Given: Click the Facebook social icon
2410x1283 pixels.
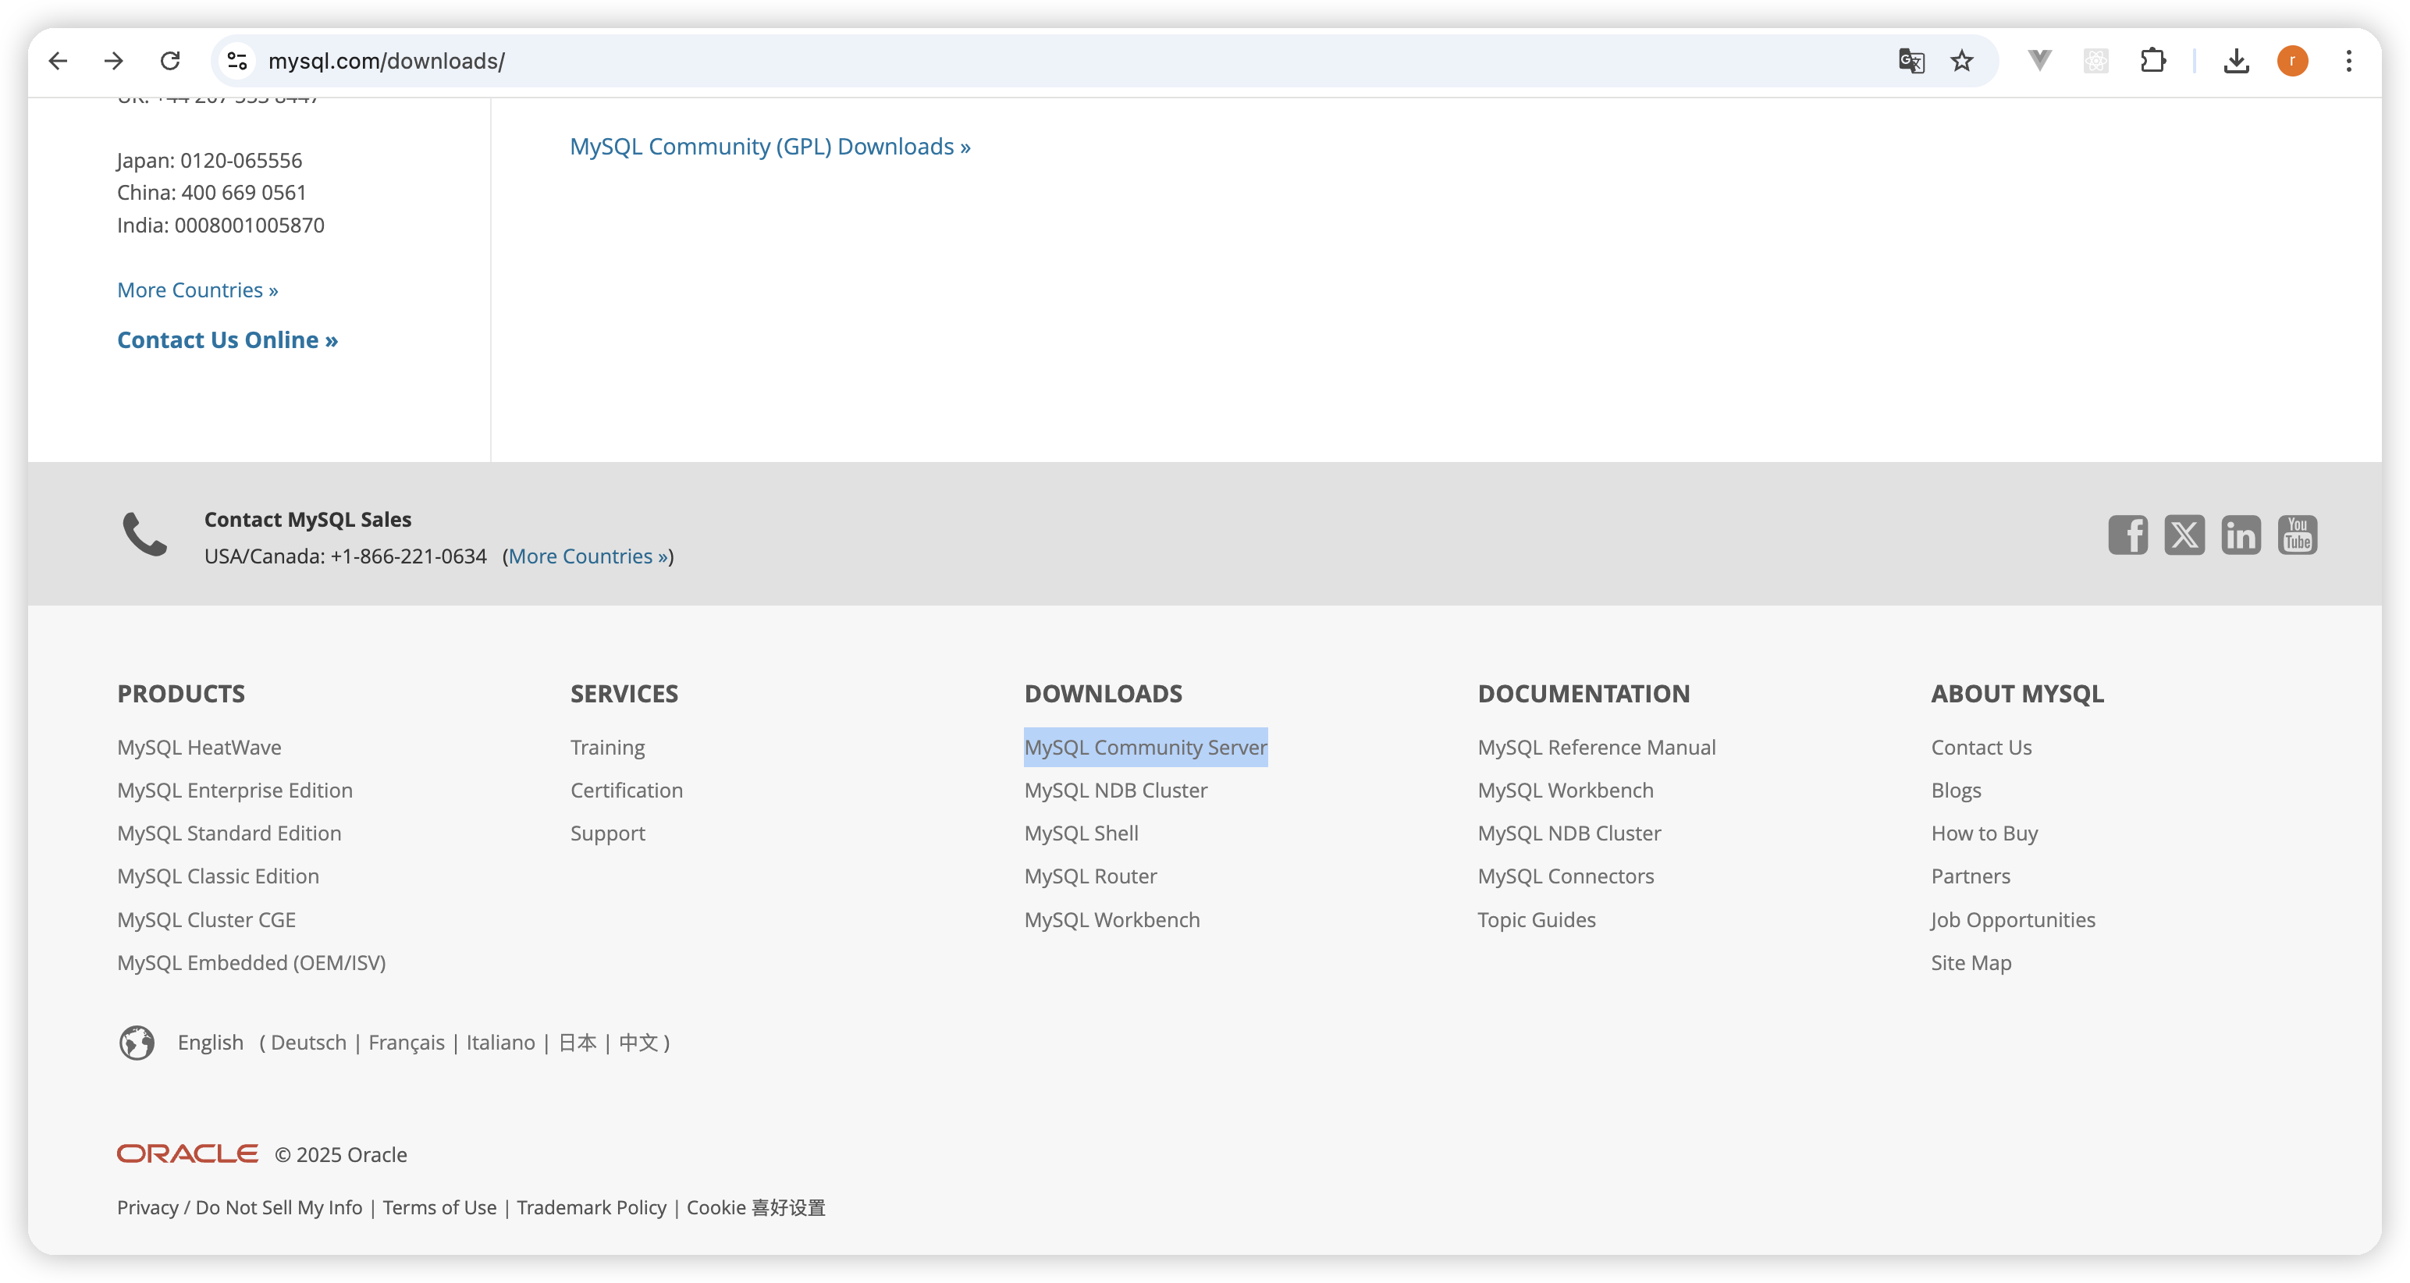Looking at the screenshot, I should tap(2127, 535).
